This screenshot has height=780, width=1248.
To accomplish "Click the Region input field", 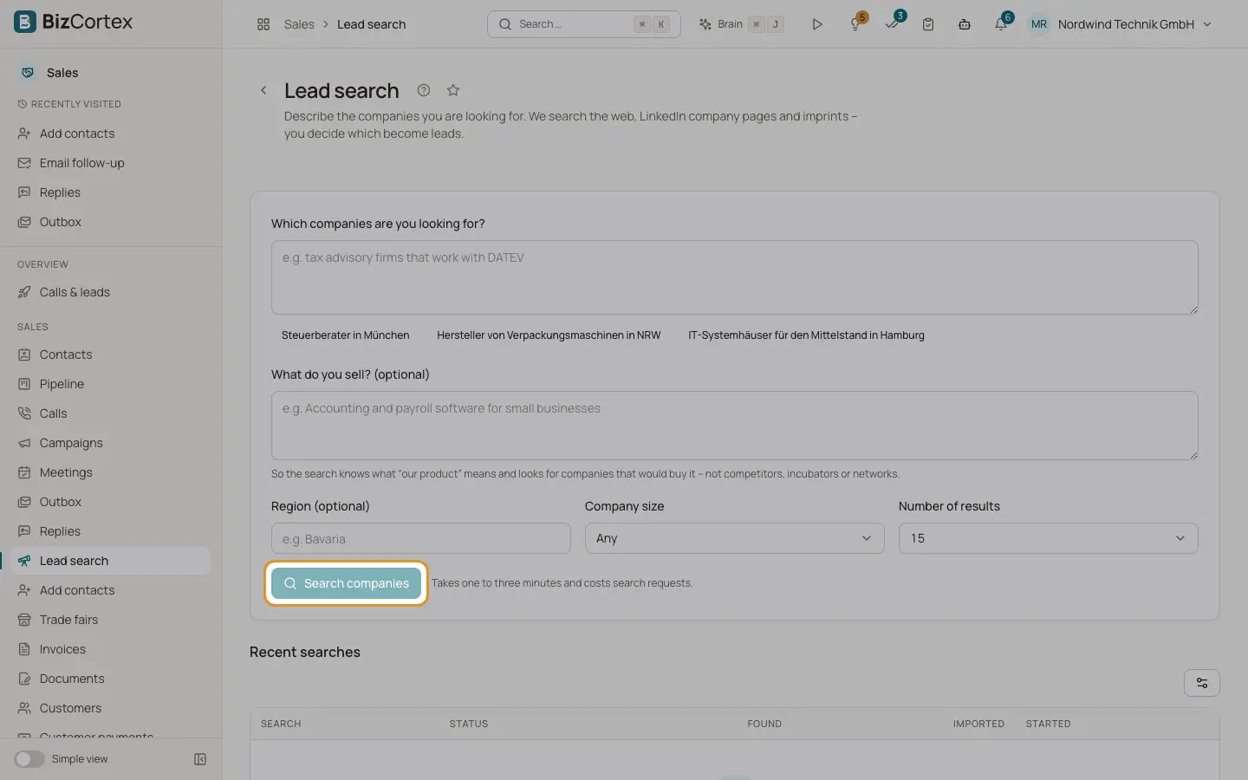I will (x=420, y=538).
